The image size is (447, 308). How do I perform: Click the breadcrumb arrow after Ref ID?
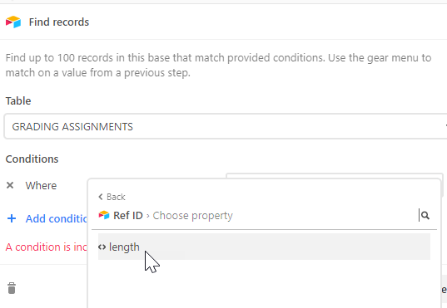click(x=148, y=216)
